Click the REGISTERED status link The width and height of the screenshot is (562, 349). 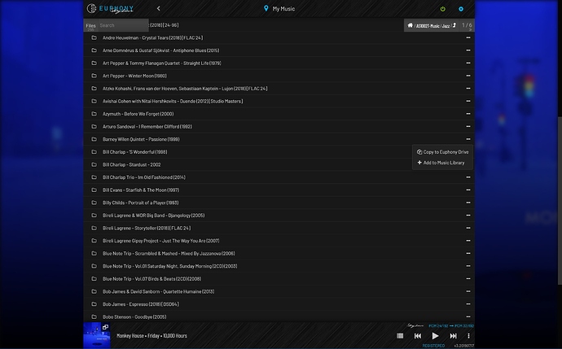pyautogui.click(x=433, y=346)
